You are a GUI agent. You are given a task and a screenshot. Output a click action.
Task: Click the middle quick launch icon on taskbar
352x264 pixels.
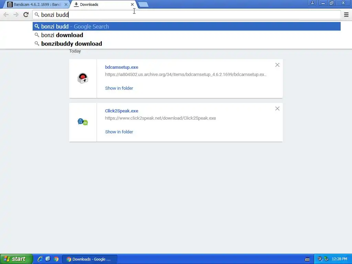pyautogui.click(x=48, y=259)
